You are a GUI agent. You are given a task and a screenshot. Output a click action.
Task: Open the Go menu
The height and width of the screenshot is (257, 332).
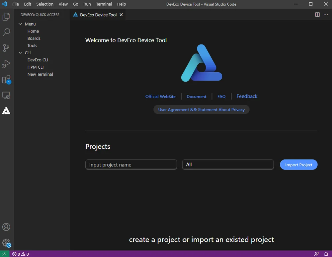75,4
